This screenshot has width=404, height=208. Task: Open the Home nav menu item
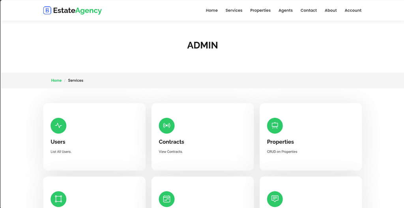coord(212,10)
